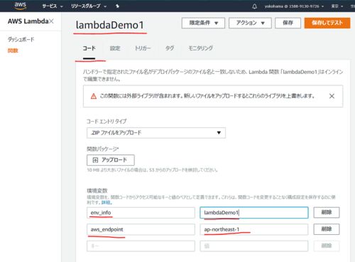Click the warning triangle icon

tap(94, 96)
